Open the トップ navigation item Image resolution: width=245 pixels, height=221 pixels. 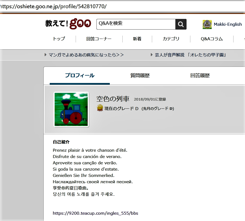59,39
